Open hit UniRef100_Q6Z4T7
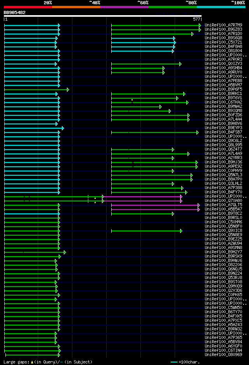 [x=223, y=149]
